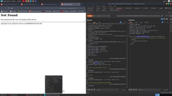The image size is (172, 96).
Task: Switch to the Dashboard tab in Burp
Action: coord(91,8)
